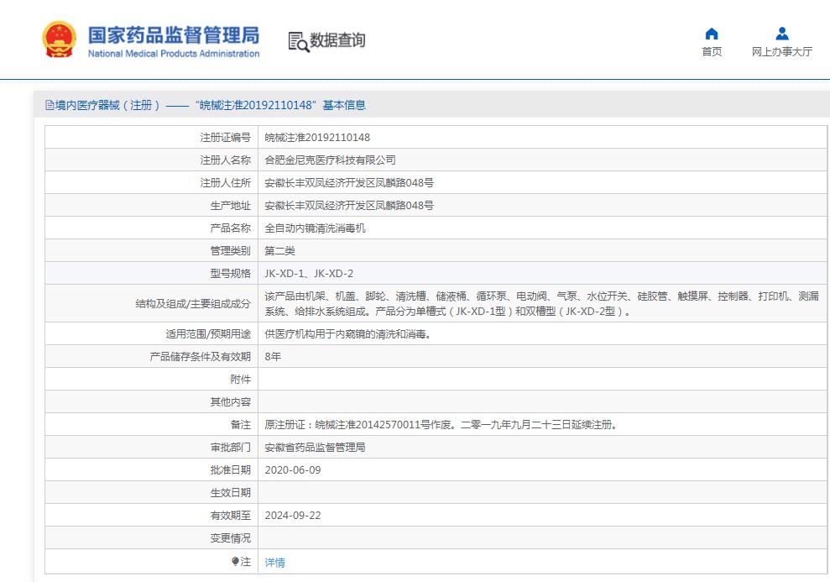Select approval date 2020-06-09

(293, 470)
